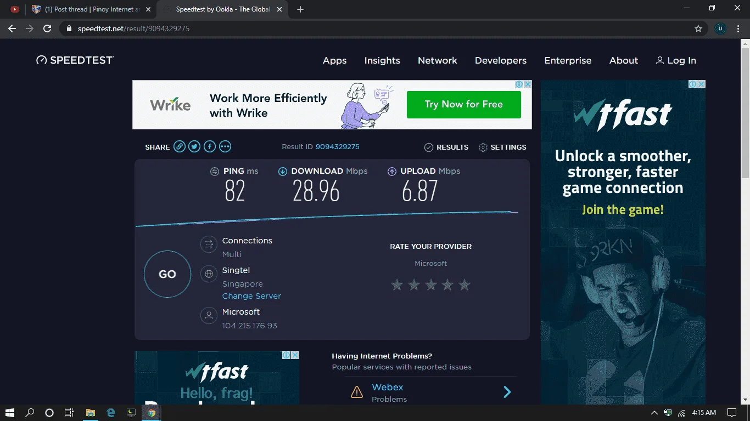Open the Webex reported issues link
Image resolution: width=750 pixels, height=421 pixels.
[388, 387]
